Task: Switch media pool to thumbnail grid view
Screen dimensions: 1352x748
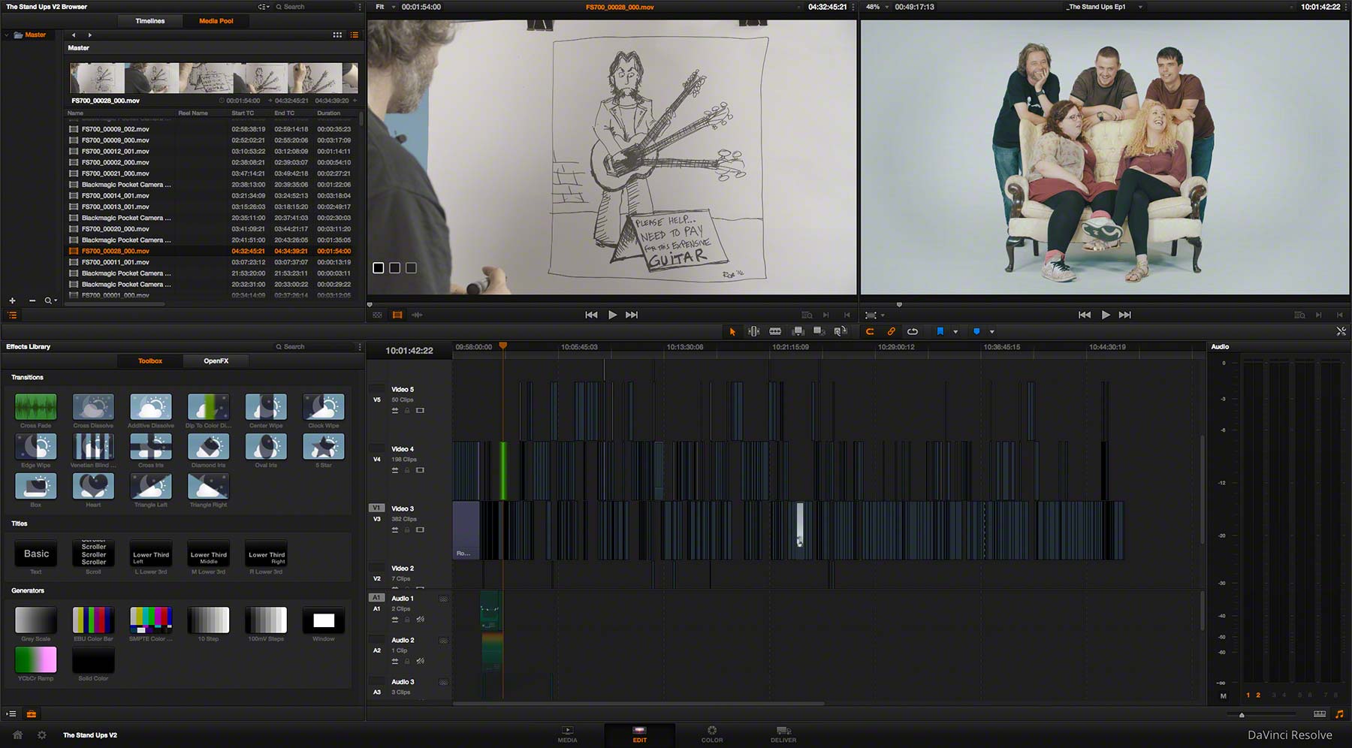Action: pos(337,35)
